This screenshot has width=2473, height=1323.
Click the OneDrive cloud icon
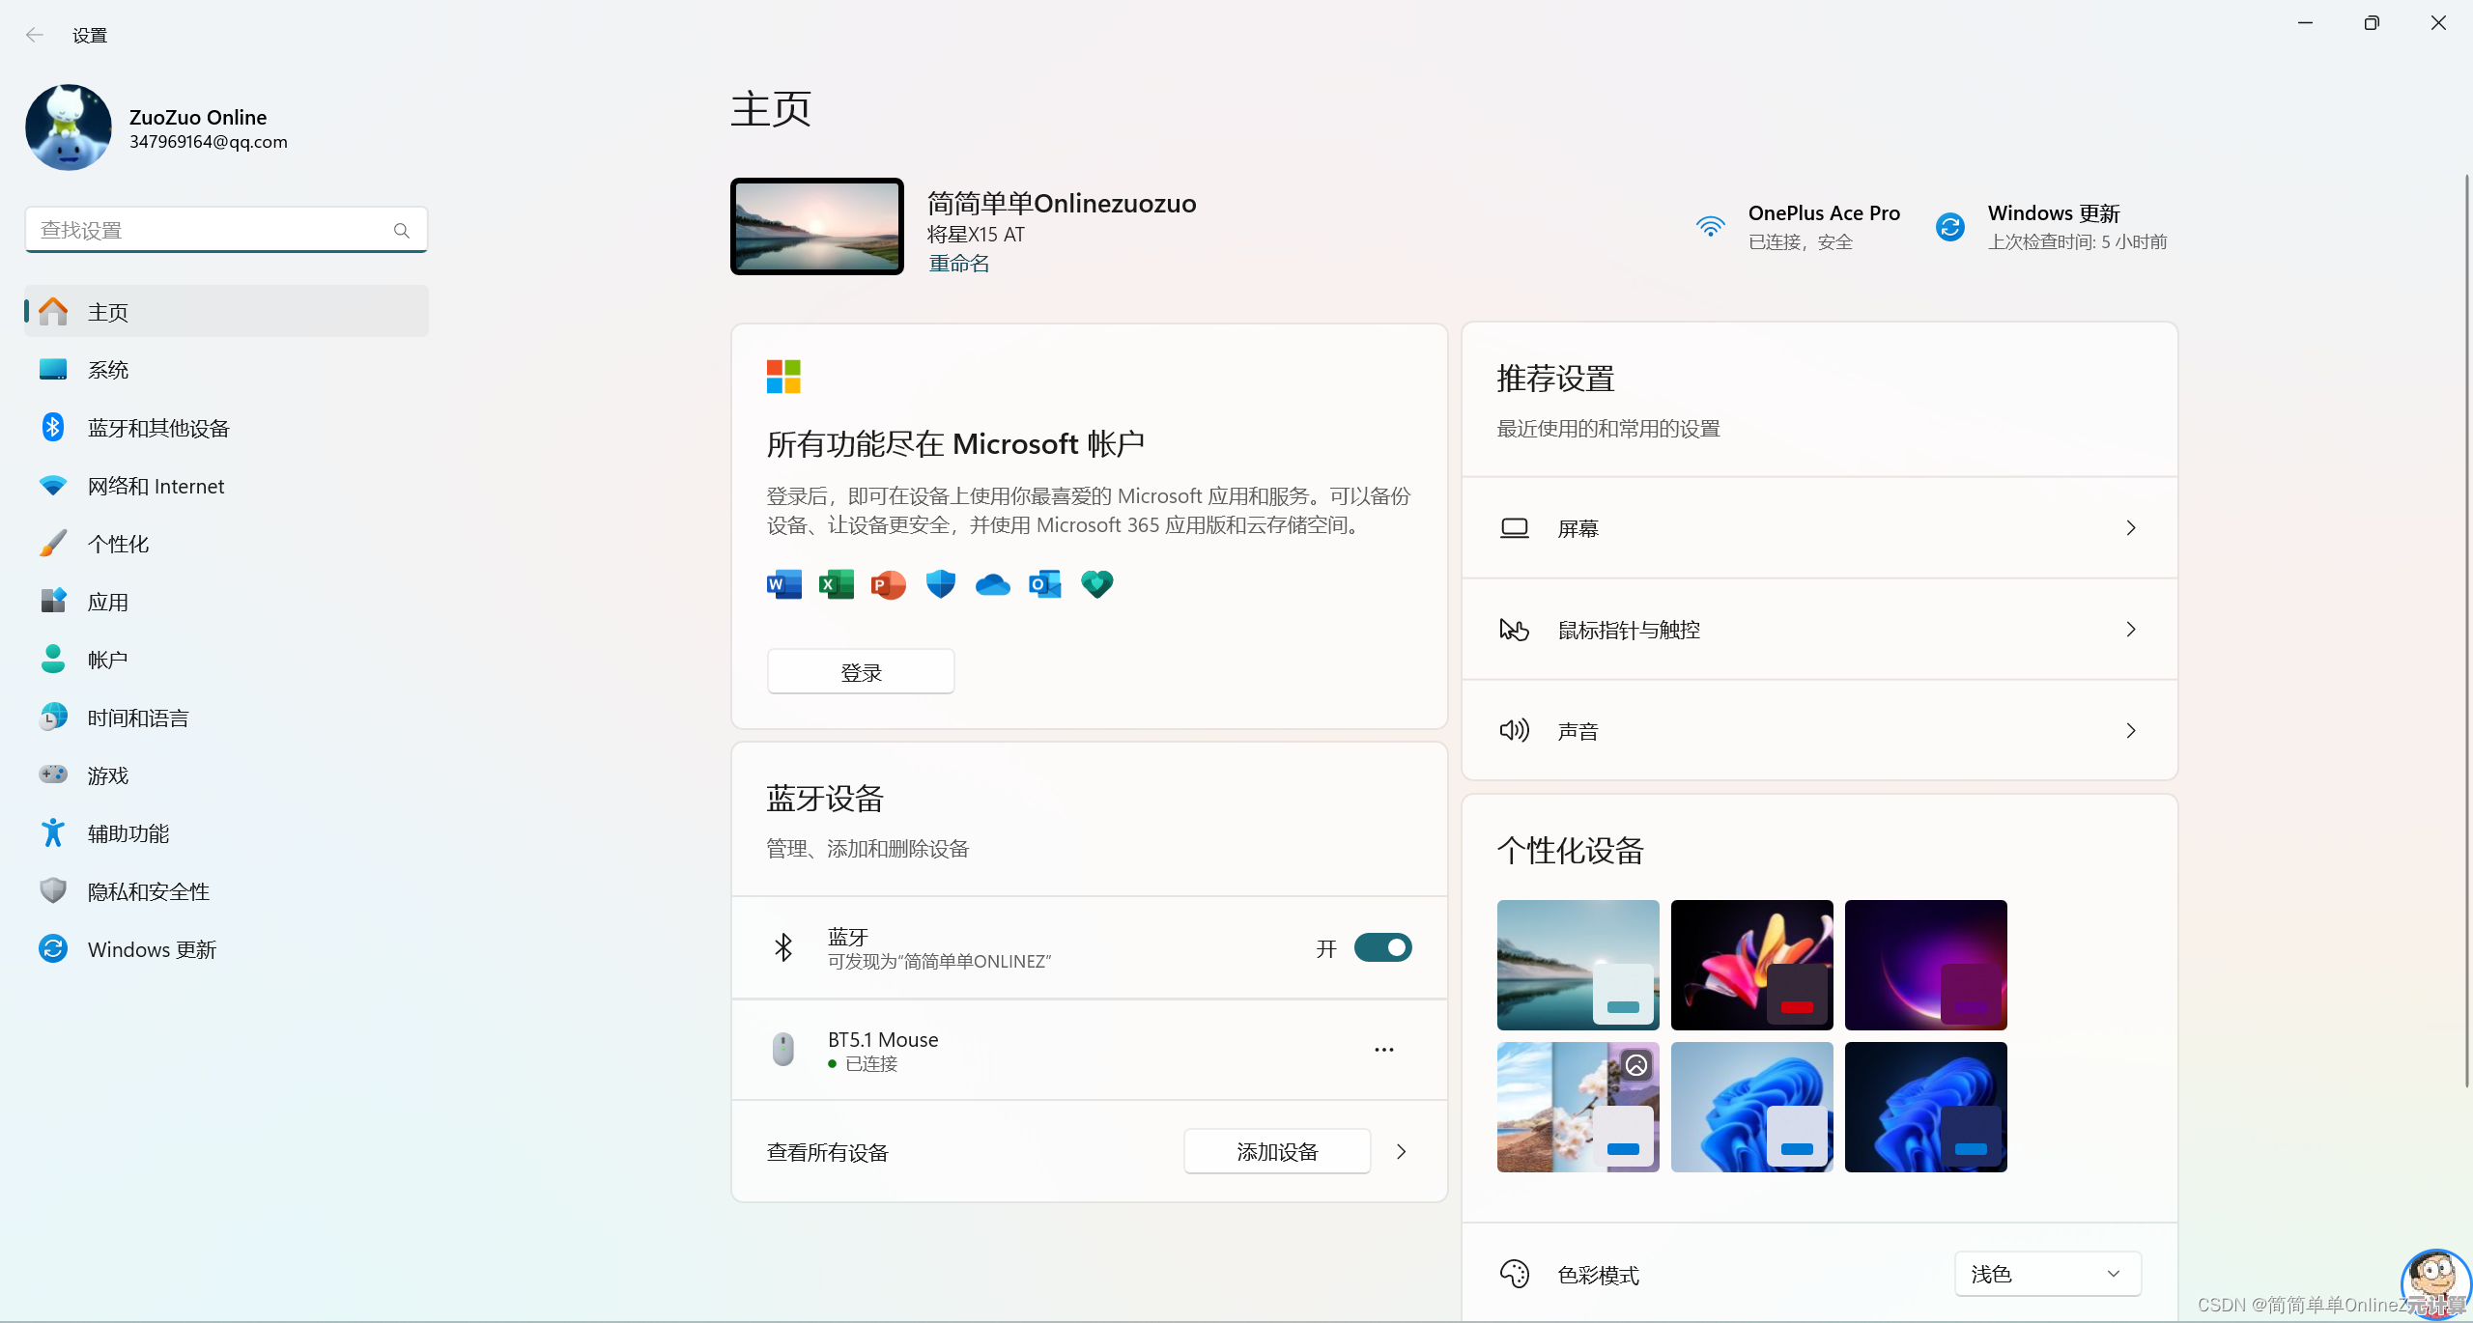[x=992, y=584]
